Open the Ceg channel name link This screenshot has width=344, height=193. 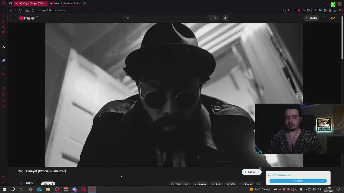tap(28, 183)
